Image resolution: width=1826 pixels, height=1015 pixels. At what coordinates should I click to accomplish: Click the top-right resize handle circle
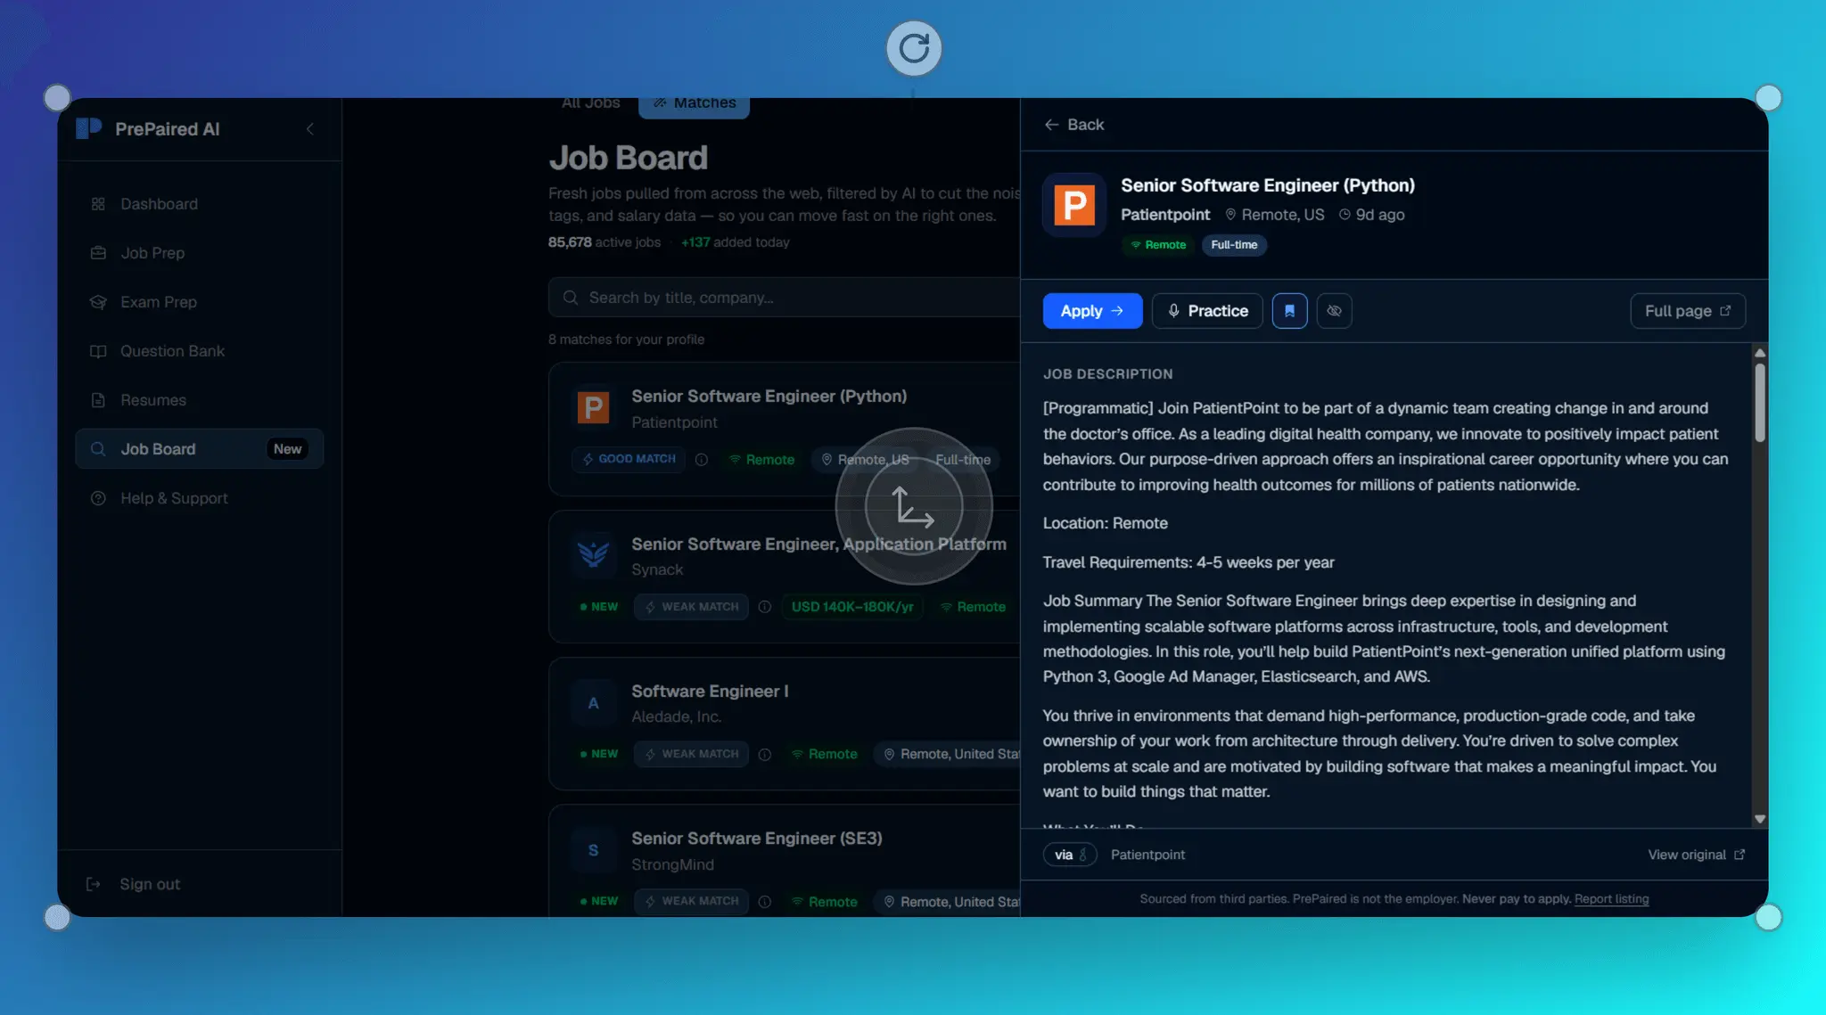pos(1768,98)
